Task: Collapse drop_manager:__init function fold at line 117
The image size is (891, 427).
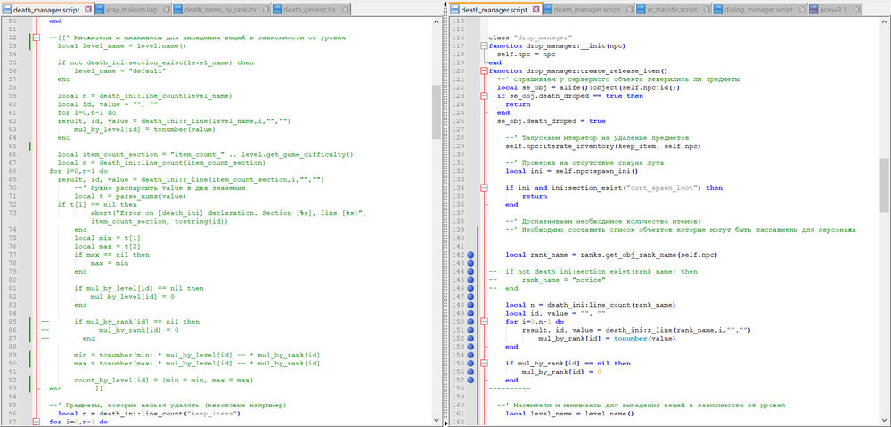Action: tap(484, 46)
